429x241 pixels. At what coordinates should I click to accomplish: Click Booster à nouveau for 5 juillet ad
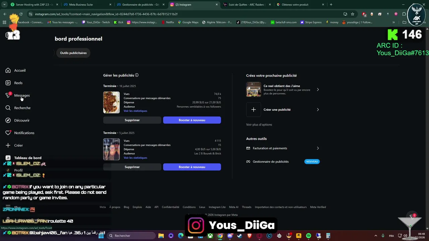click(192, 167)
